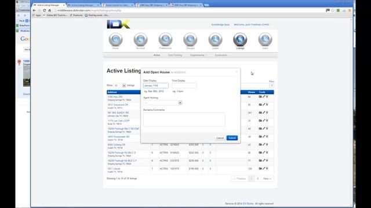Close the Add Open House dialog with X
The image size is (371, 208).
click(237, 72)
